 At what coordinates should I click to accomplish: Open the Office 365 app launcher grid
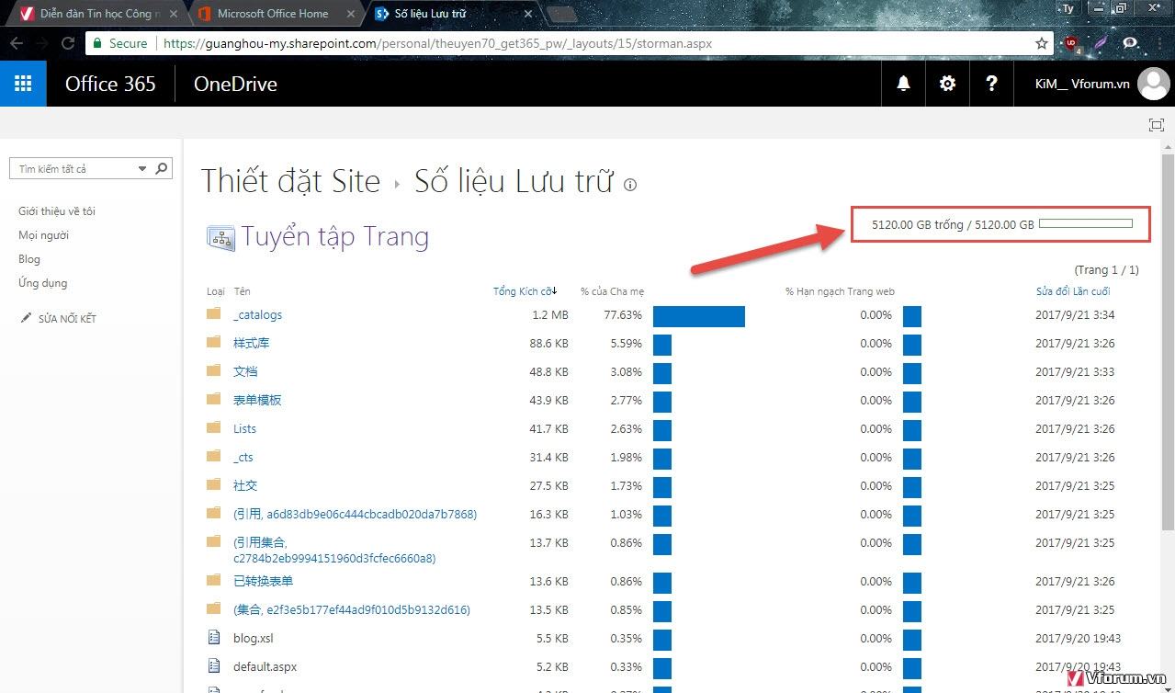coord(23,84)
